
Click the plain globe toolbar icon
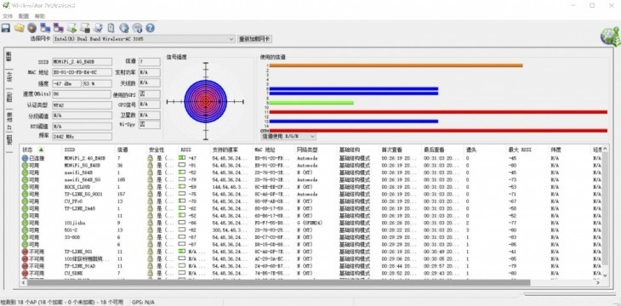click(124, 28)
